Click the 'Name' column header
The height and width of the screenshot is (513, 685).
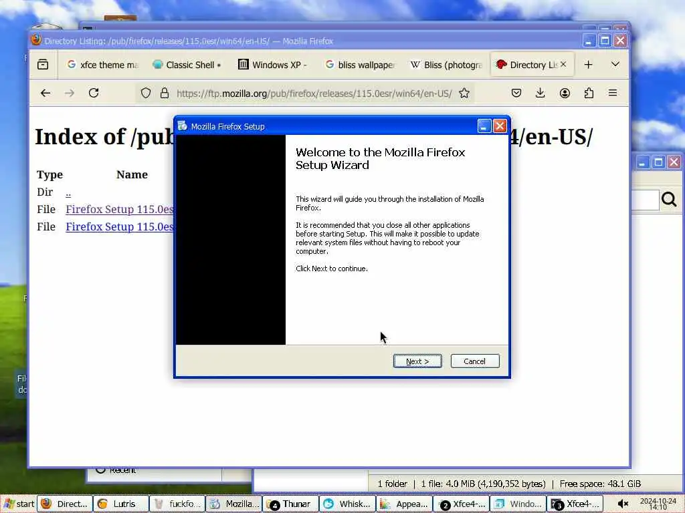[x=132, y=174]
